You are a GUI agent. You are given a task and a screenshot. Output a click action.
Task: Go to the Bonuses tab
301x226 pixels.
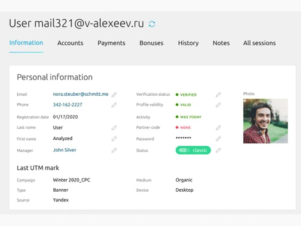[x=151, y=43]
